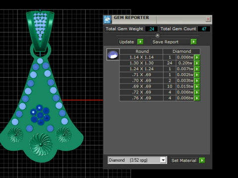Click the Total Gem Weight label

tap(124, 29)
